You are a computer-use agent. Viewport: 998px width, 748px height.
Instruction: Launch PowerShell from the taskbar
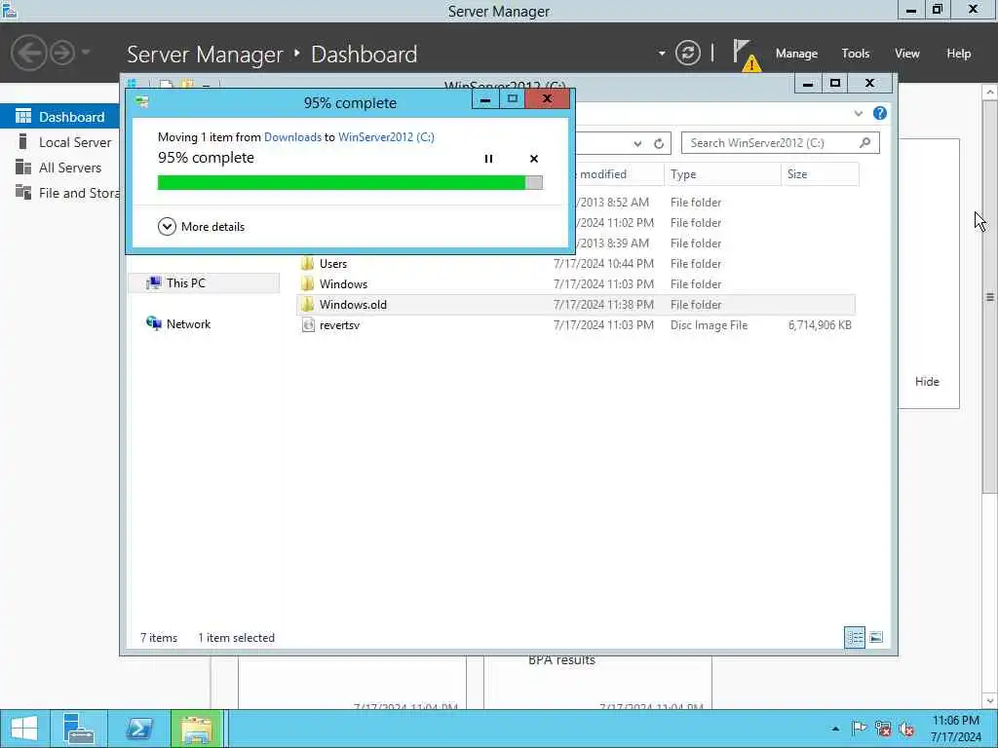pos(138,729)
